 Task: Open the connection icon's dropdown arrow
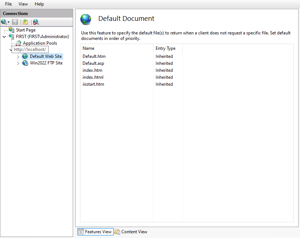click(x=8, y=22)
